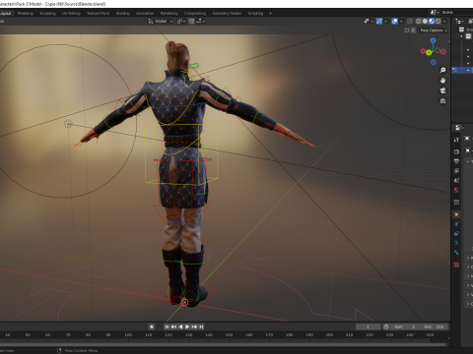
Task: Open the World properties tab icon
Action: pos(456,190)
